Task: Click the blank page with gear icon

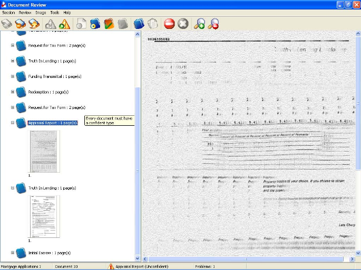Action: 81,23
